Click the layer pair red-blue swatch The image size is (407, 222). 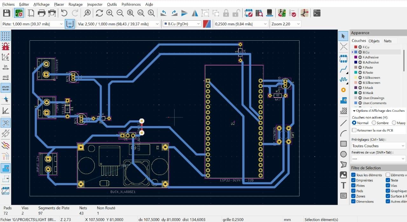point(207,24)
